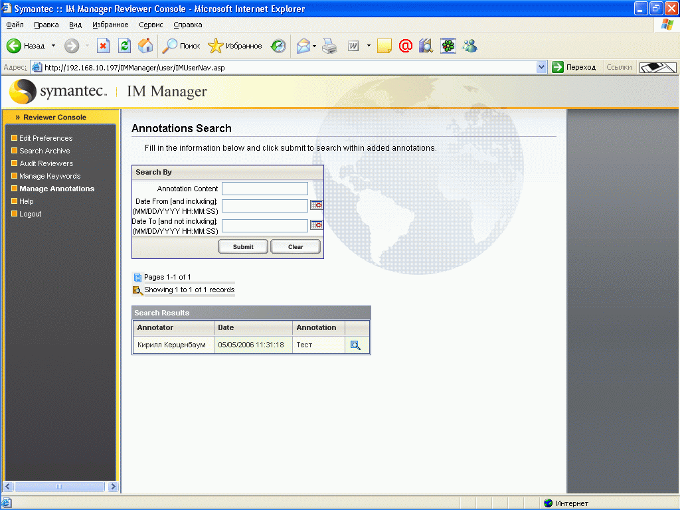Click the red @ toolbar icon
The width and height of the screenshot is (680, 510).
pyautogui.click(x=406, y=46)
